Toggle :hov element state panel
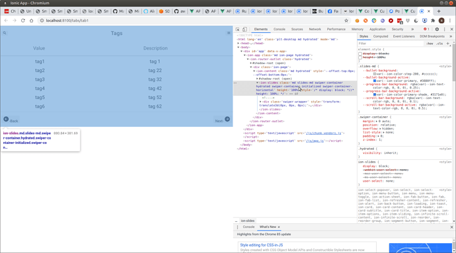The height and width of the screenshot is (253, 456). click(430, 44)
